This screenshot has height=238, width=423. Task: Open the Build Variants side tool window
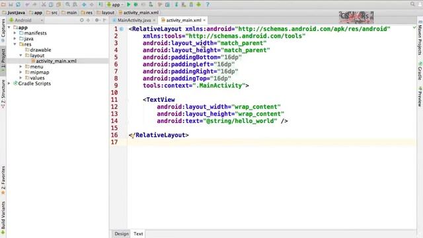coord(3,218)
